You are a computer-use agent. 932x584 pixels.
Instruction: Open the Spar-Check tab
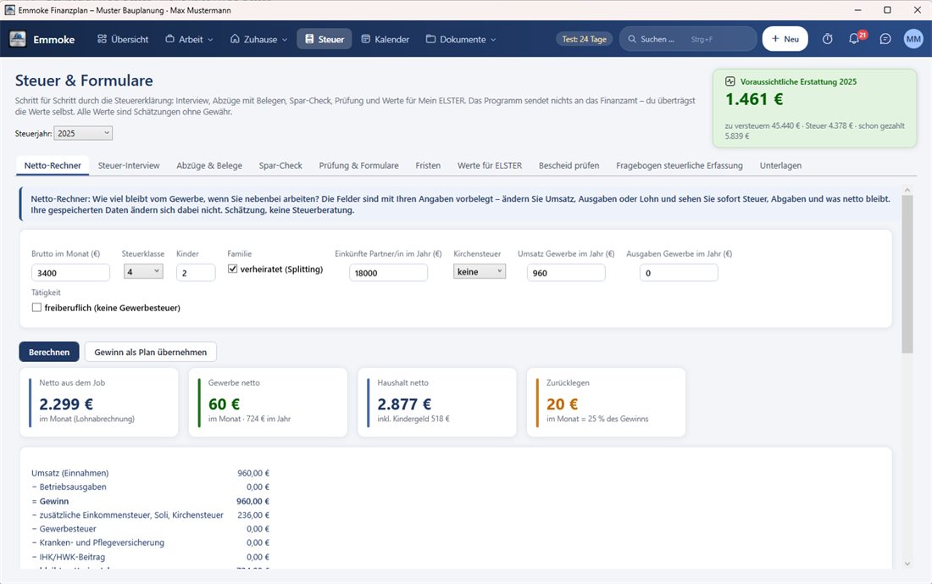pos(280,165)
